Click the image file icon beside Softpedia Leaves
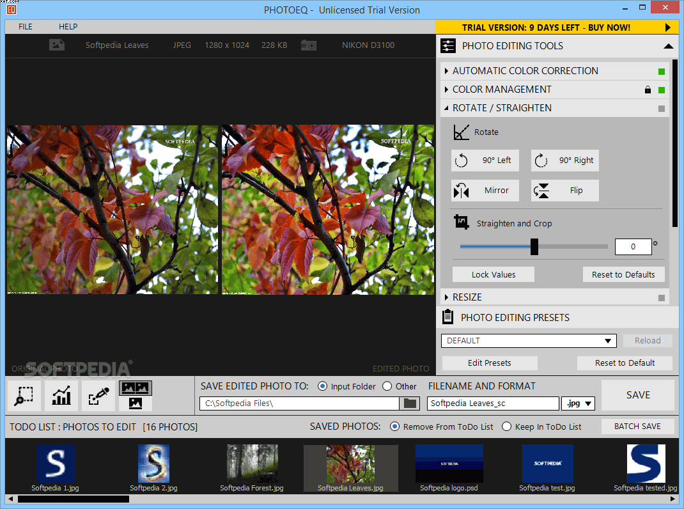This screenshot has height=509, width=684. point(57,45)
